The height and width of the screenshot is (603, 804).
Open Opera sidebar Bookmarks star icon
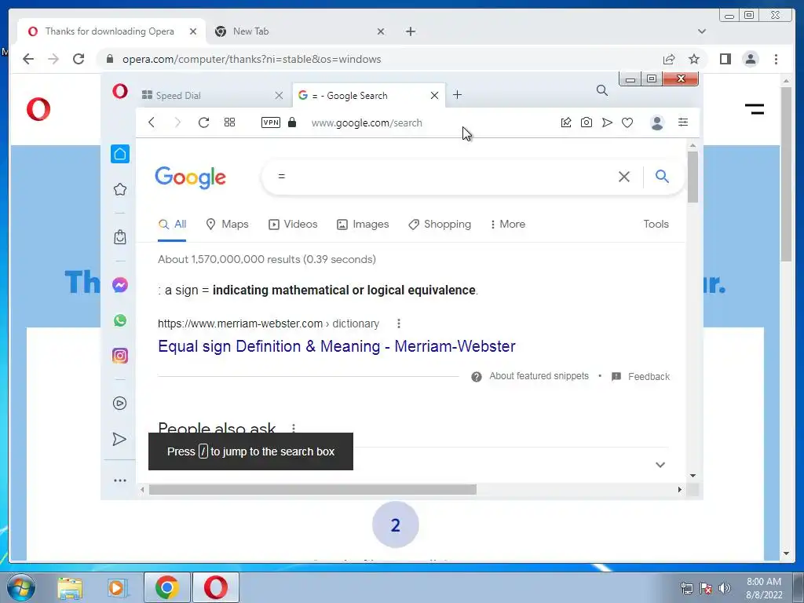[x=120, y=189]
